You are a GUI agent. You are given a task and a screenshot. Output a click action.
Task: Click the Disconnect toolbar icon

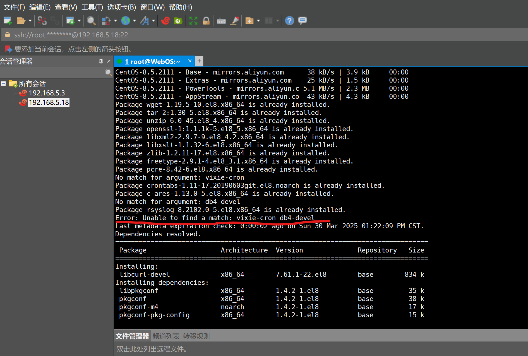pos(42,21)
